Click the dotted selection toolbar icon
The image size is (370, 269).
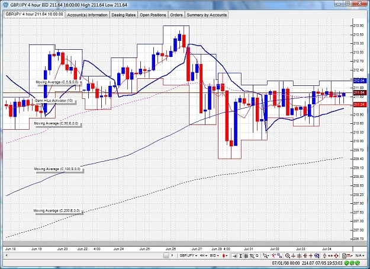coord(252,255)
